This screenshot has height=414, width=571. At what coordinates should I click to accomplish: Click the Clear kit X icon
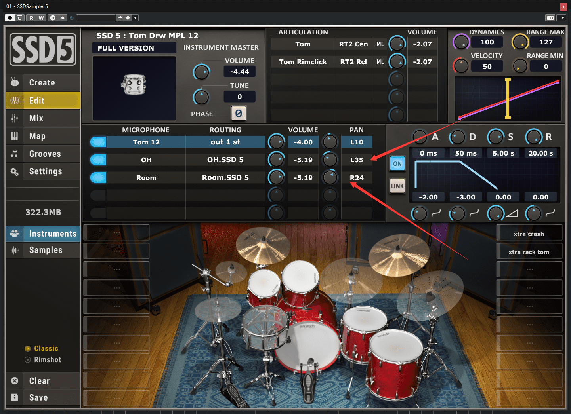15,381
